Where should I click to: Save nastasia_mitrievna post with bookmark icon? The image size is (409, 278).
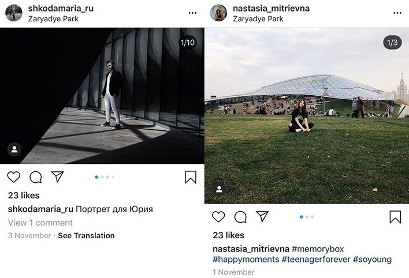395,217
